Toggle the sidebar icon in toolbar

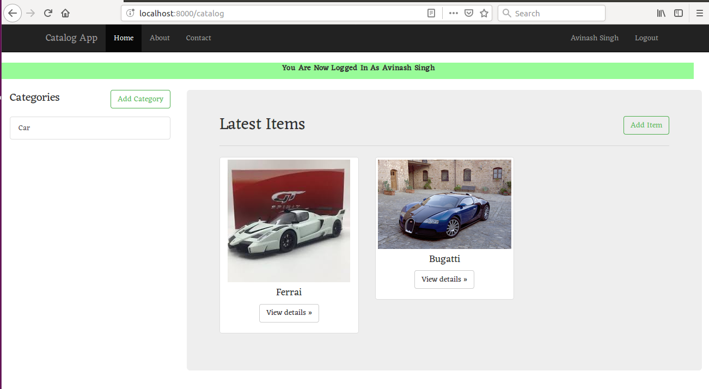tap(679, 13)
